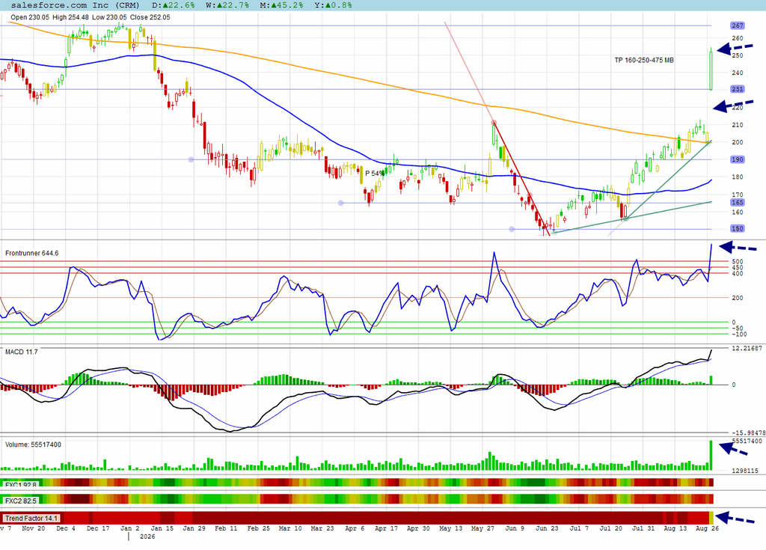The width and height of the screenshot is (766, 550).
Task: Click the -15.98478 MACD axis value
Action: pyautogui.click(x=748, y=433)
